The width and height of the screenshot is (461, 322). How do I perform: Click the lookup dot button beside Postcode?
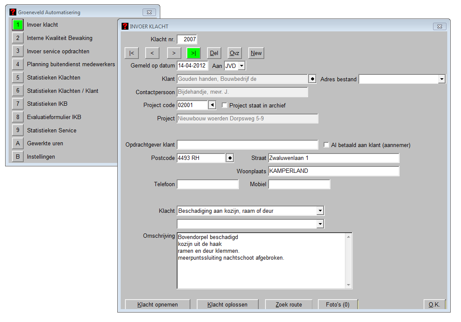click(230, 158)
